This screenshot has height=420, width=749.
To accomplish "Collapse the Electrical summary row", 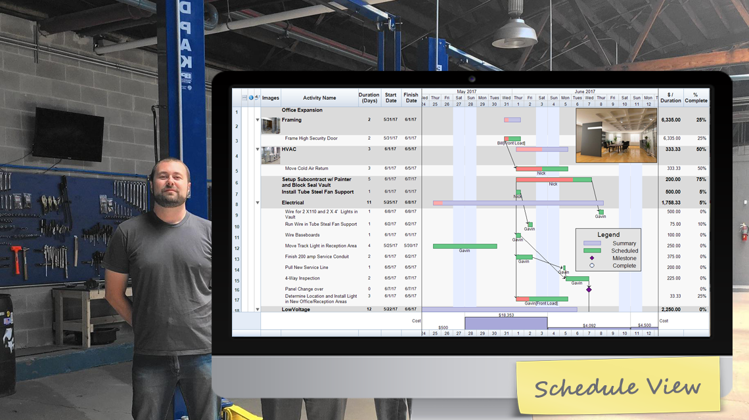I will 257,203.
